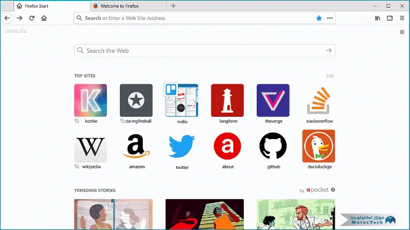Go back using the back arrow
Screen dimensions: 410x230
coord(7,18)
